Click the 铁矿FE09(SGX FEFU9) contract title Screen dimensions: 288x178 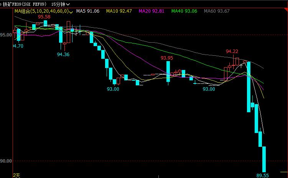point(25,4)
